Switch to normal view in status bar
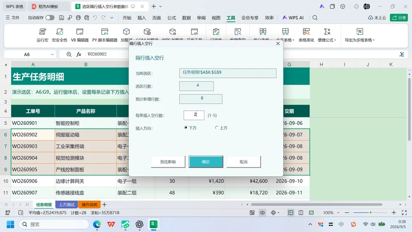412x232 pixels. (x=290, y=212)
